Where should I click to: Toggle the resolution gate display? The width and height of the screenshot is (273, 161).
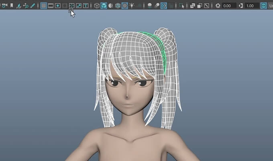click(57, 6)
